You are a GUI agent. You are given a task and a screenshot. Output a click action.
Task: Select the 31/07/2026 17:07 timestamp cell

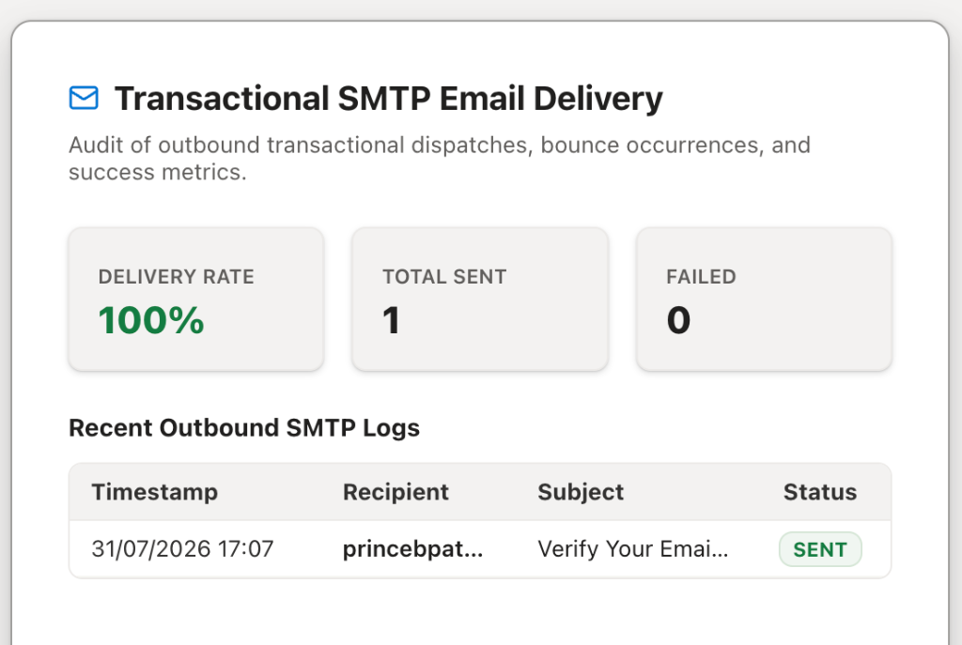coord(183,548)
